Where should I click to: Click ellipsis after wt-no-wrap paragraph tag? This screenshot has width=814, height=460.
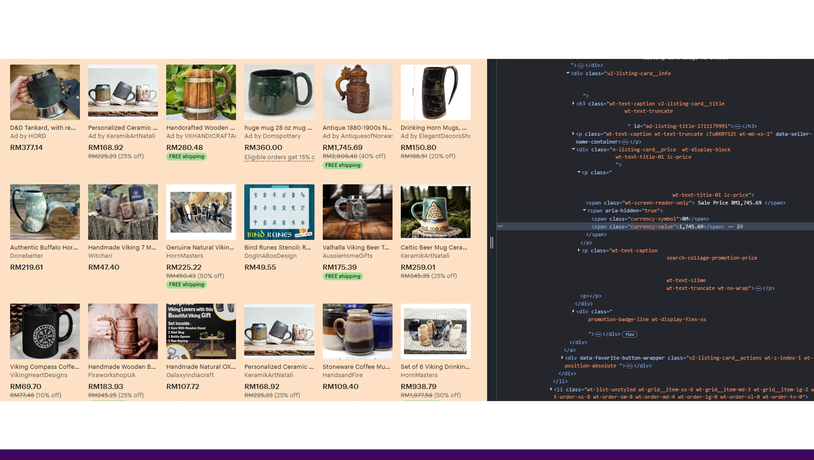[x=758, y=288]
